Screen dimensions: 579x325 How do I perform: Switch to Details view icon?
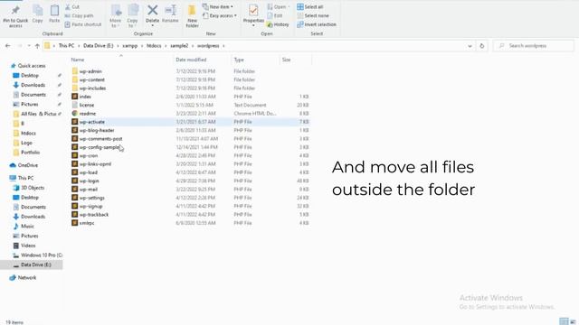click(564, 321)
